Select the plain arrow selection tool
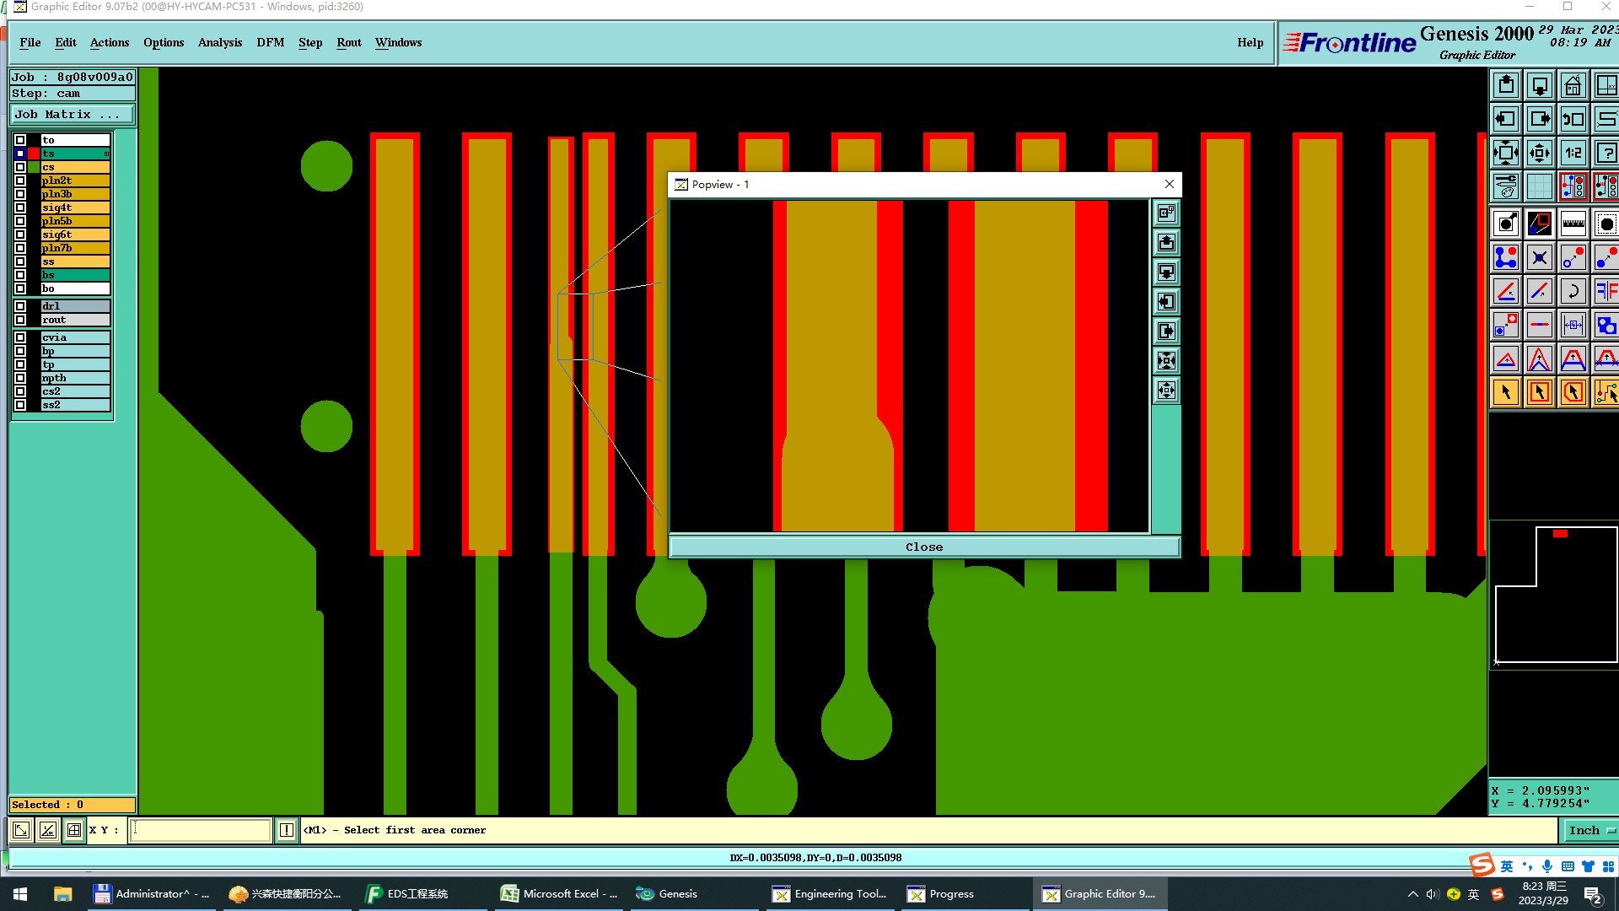This screenshot has height=911, width=1619. (x=1506, y=392)
